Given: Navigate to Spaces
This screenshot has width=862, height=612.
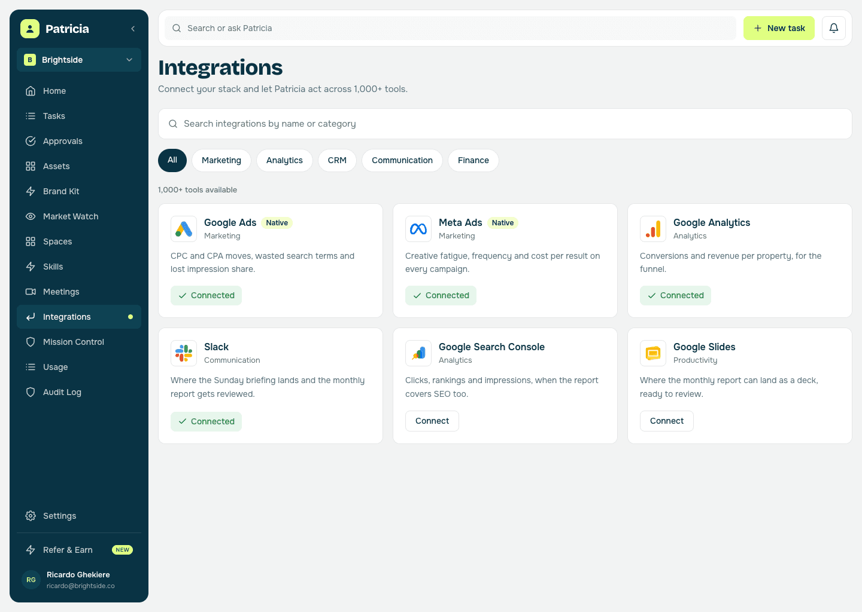Looking at the screenshot, I should point(79,241).
